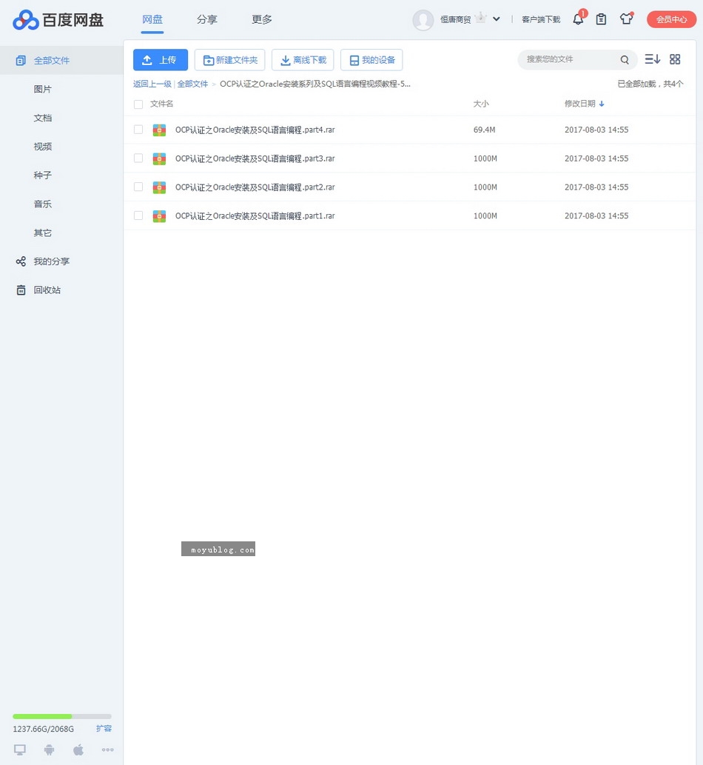703x765 pixels.
Task: Click the Baidu Netdisk logo
Action: point(58,20)
